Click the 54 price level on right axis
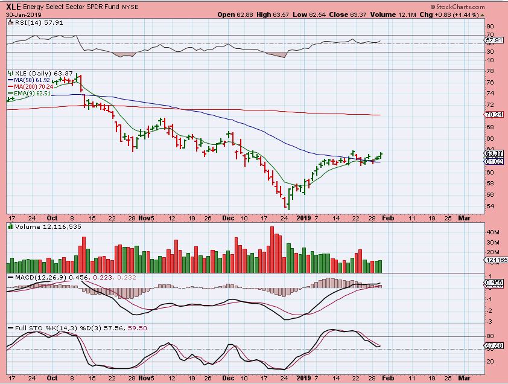The height and width of the screenshot is (384, 508). coord(490,206)
